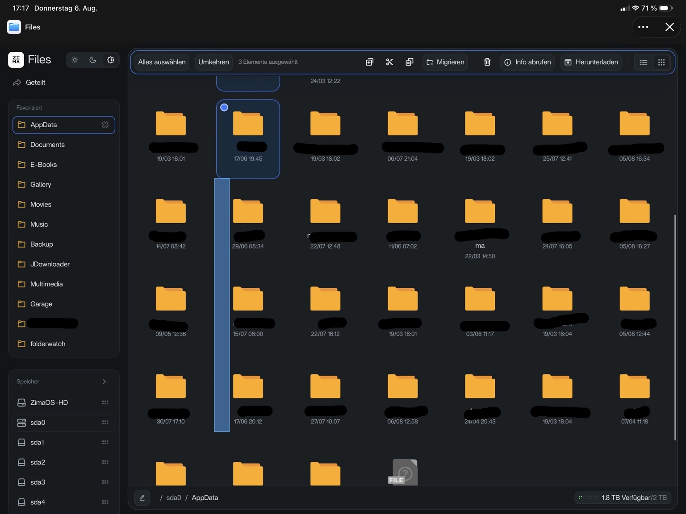Image resolution: width=686 pixels, height=514 pixels.
Task: Click the battery indicator in the status bar
Action: pos(666,8)
